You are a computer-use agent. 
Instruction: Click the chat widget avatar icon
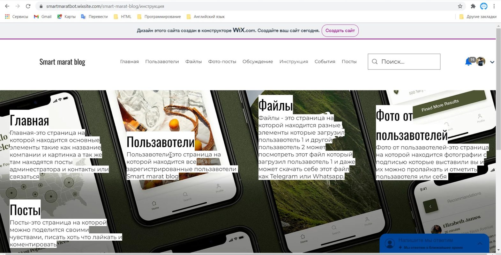click(390, 244)
